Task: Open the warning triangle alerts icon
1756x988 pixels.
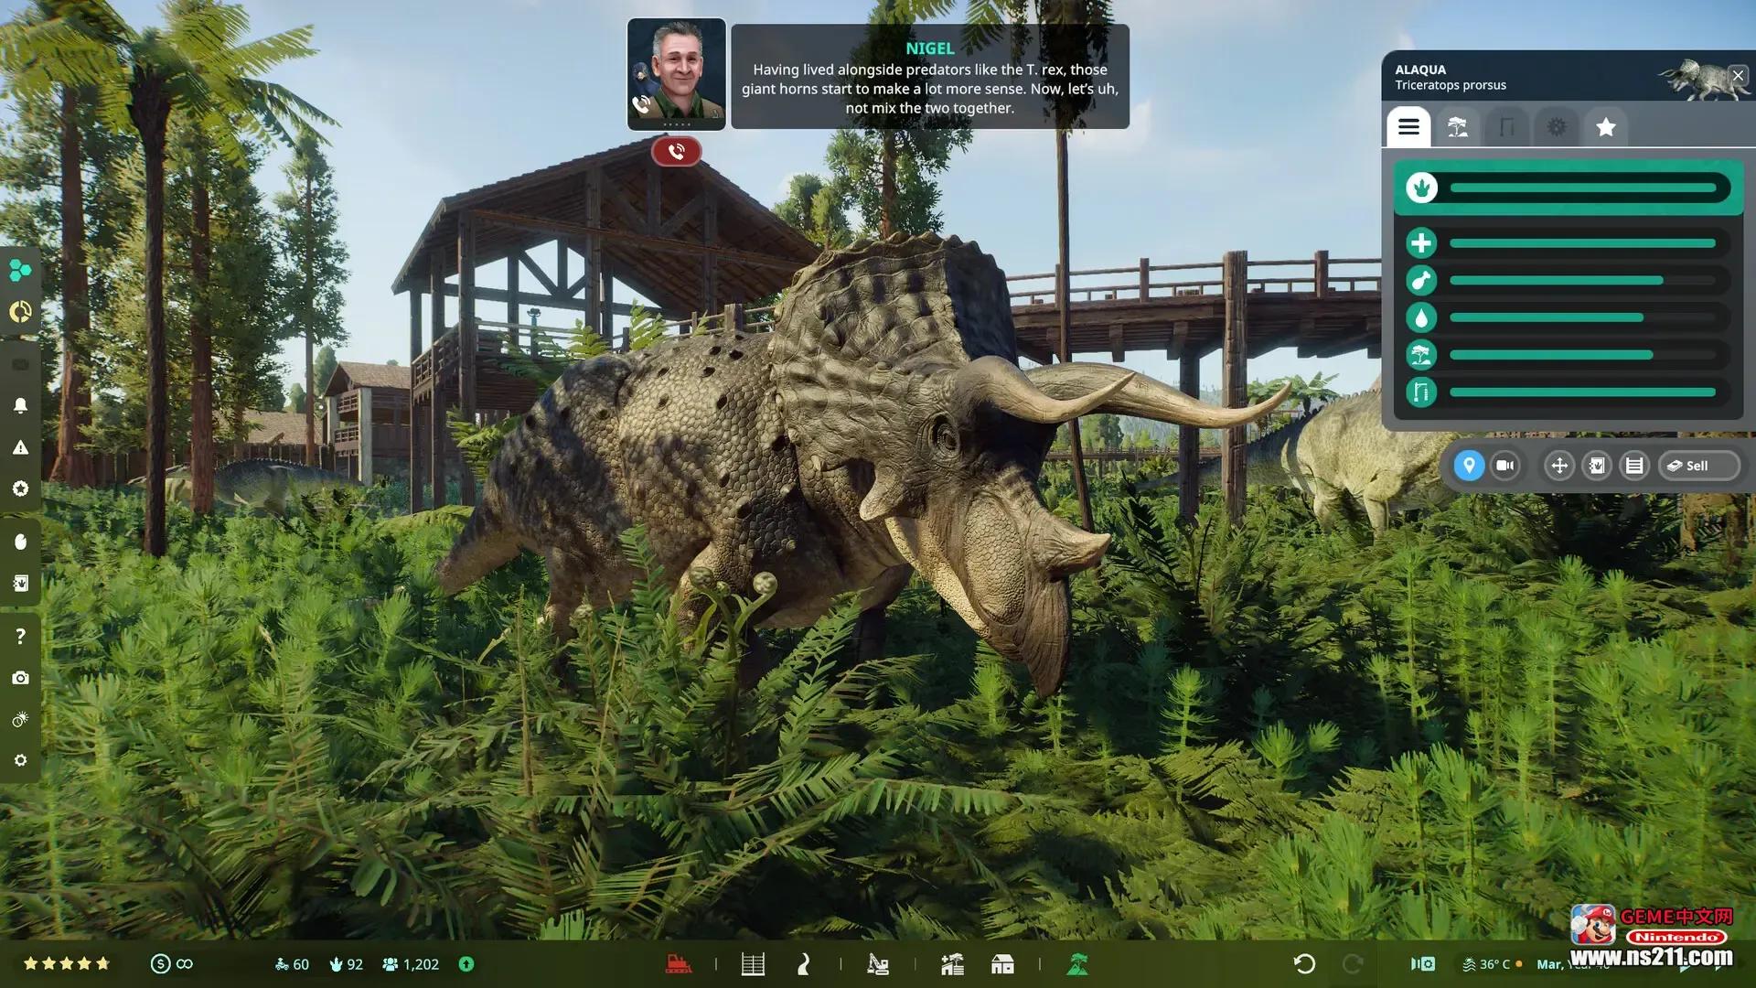Action: (20, 447)
